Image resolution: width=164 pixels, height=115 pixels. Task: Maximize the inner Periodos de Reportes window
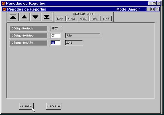pos(153,9)
